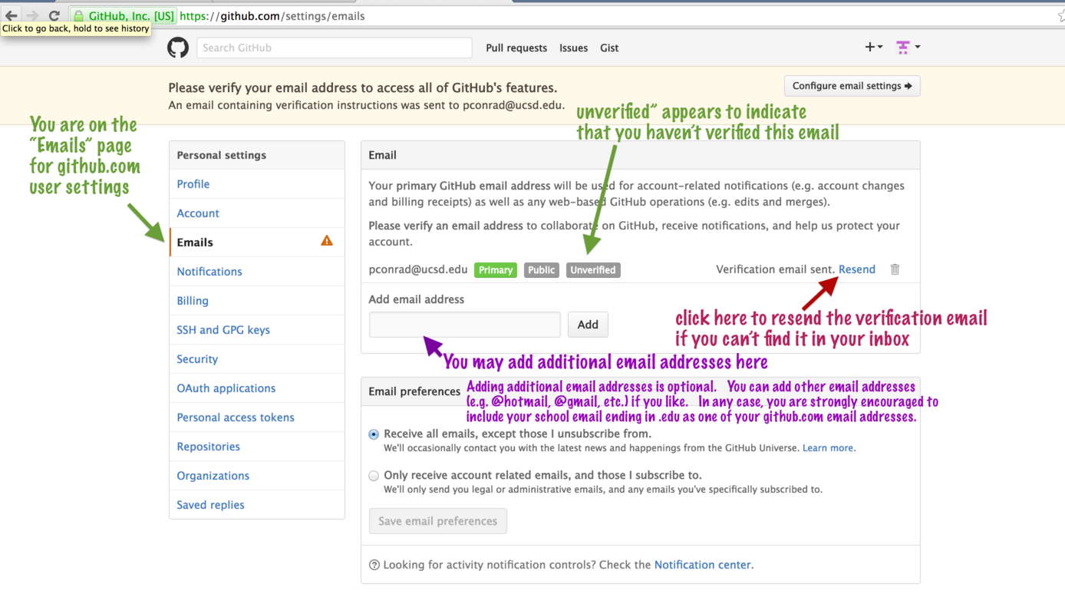Click the Unverified badge
Viewport: 1065px width, 607px height.
click(593, 270)
